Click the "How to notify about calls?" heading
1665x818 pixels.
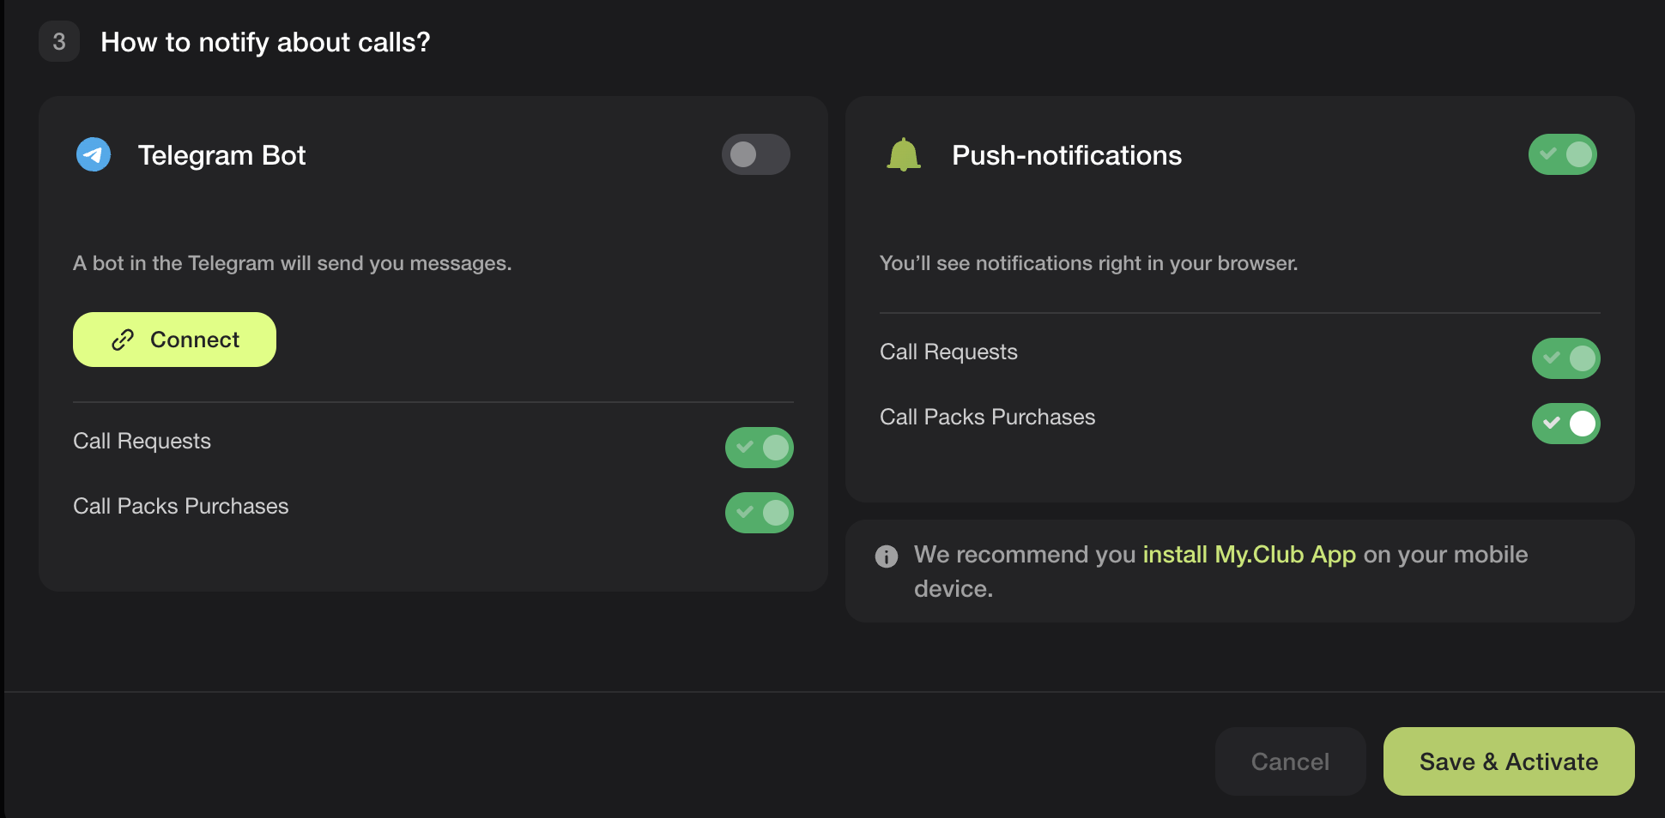point(265,42)
